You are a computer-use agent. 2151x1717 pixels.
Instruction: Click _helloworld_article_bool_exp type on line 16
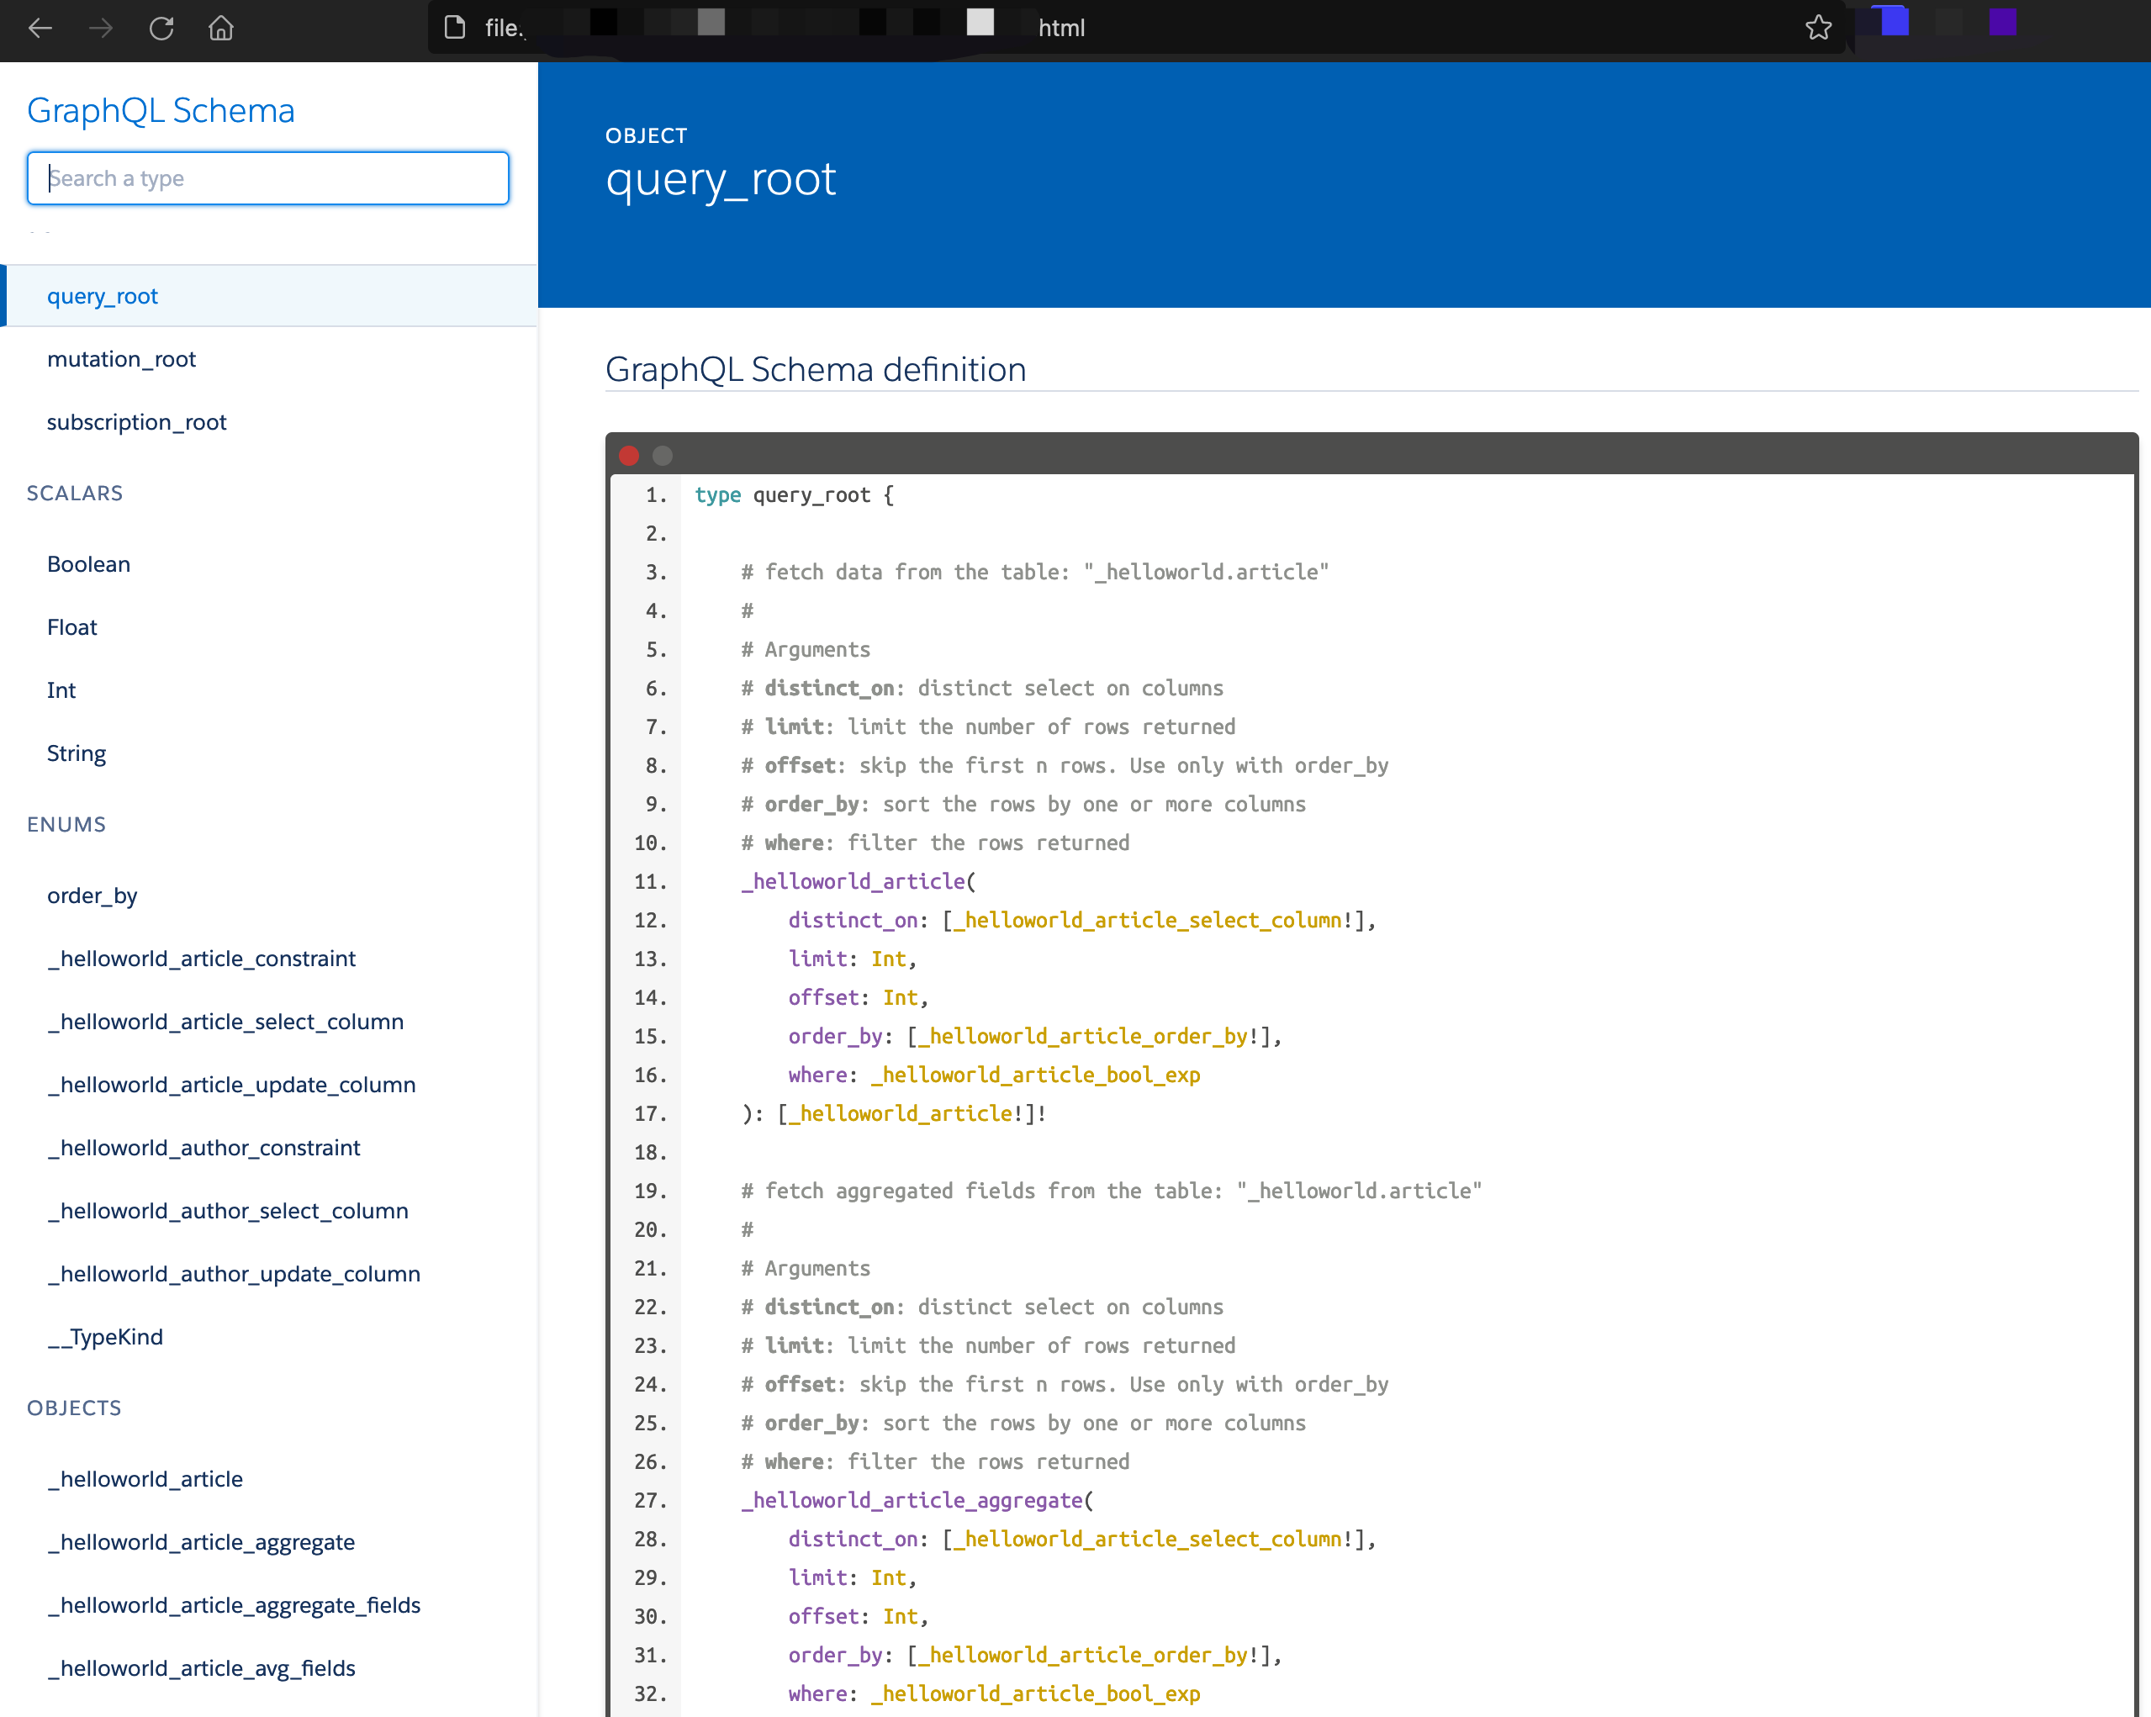point(1034,1075)
